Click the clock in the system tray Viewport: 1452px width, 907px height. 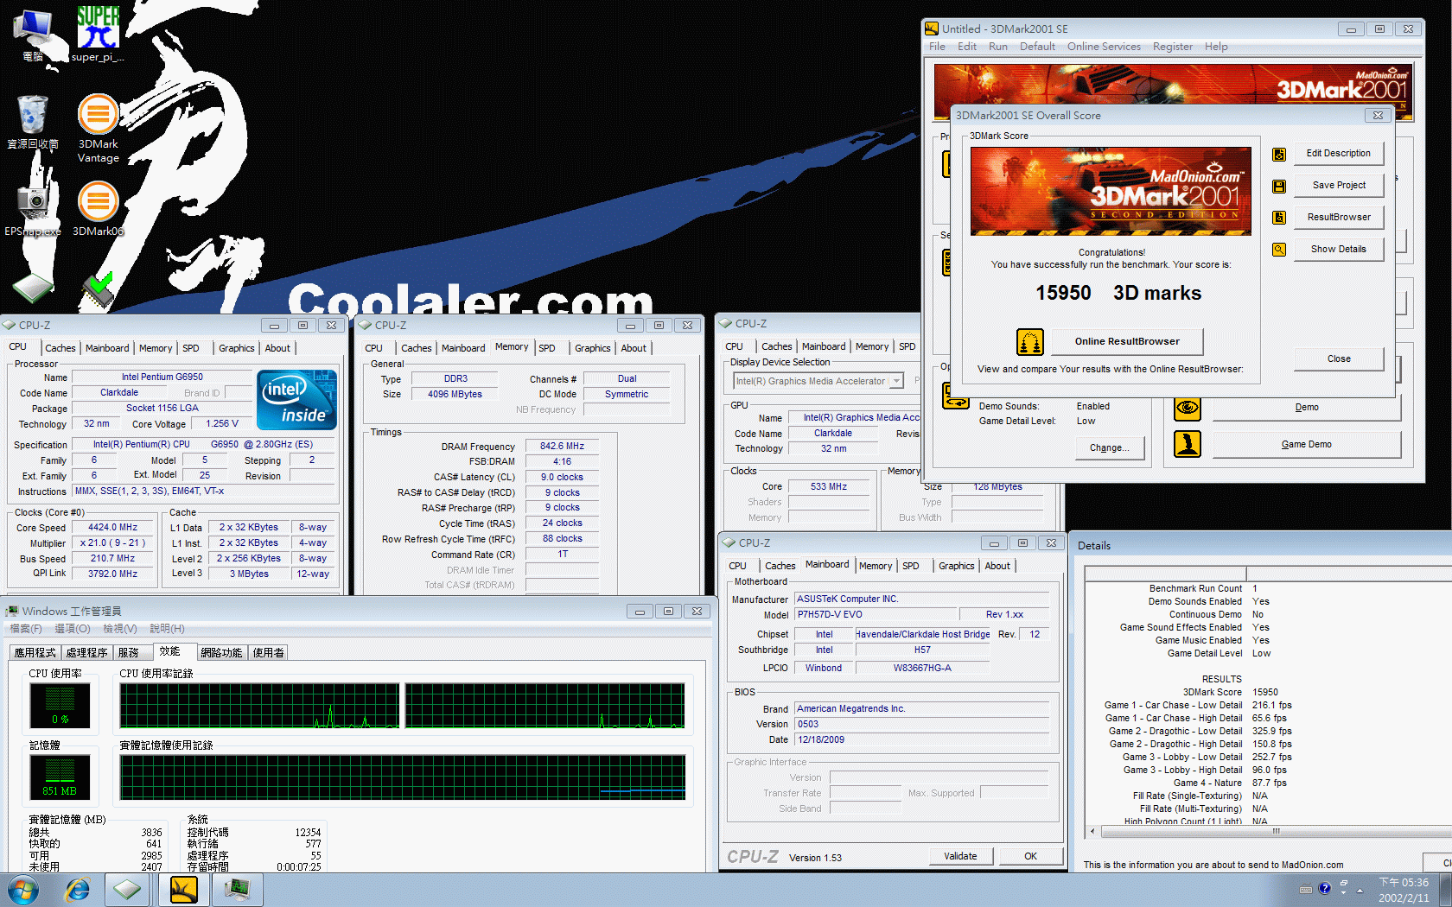point(1404,890)
